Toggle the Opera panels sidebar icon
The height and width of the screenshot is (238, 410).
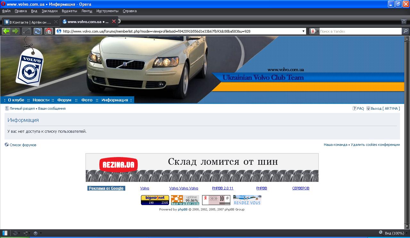click(x=5, y=233)
